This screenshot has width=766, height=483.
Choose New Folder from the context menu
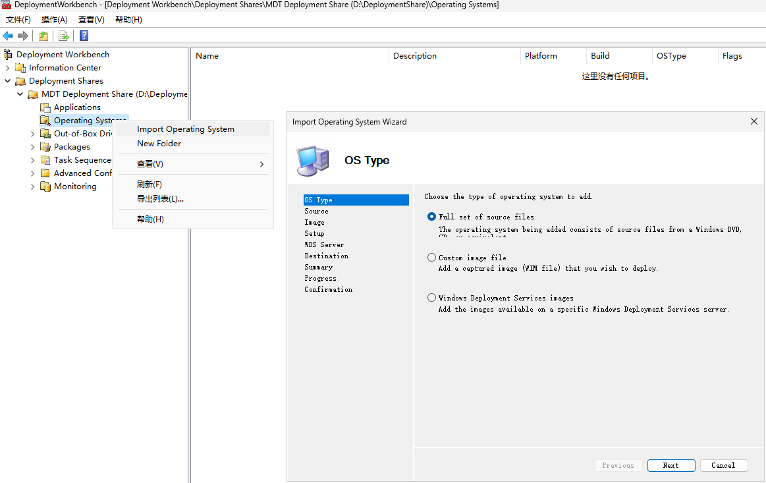coord(159,143)
